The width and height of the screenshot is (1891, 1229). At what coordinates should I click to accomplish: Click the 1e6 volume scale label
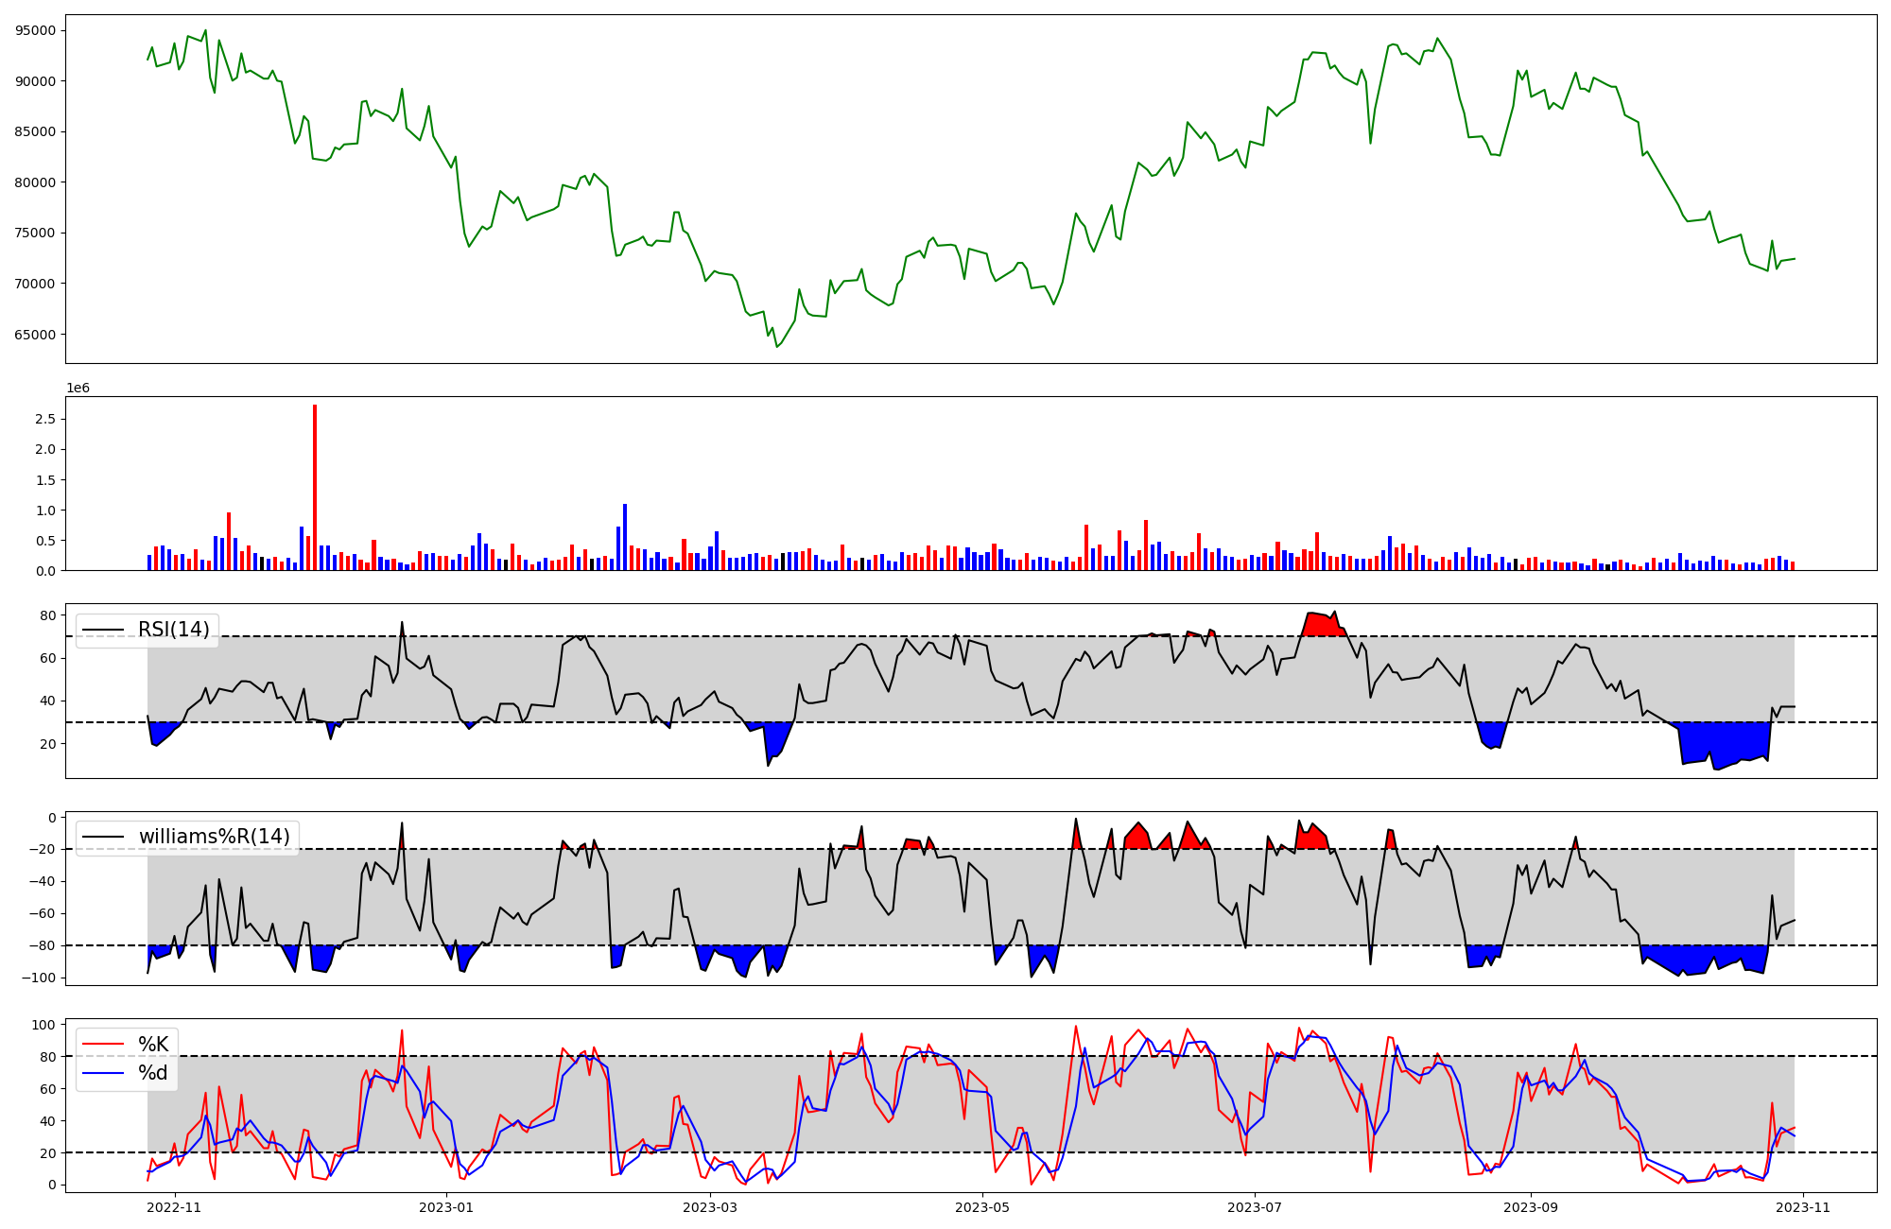(x=78, y=389)
